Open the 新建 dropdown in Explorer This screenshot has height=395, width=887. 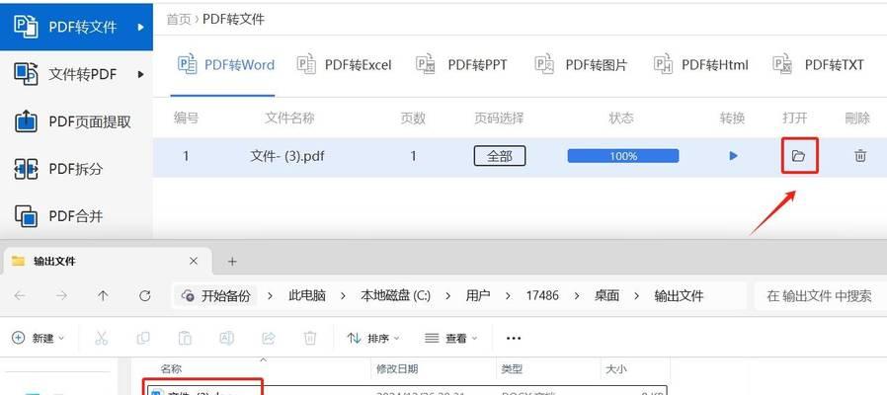[x=38, y=338]
